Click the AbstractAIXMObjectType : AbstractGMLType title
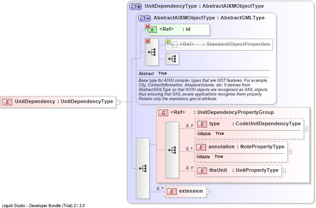 tap(209, 18)
